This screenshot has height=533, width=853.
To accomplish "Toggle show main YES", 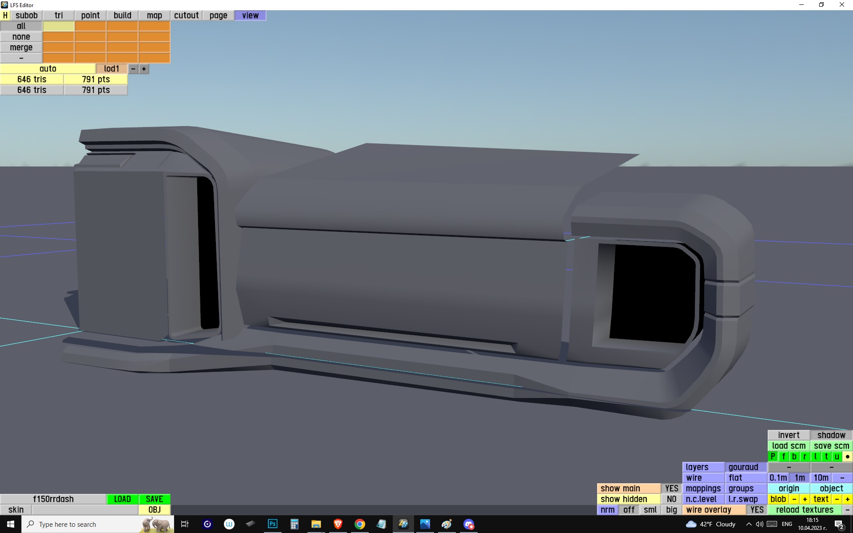I will tap(671, 489).
